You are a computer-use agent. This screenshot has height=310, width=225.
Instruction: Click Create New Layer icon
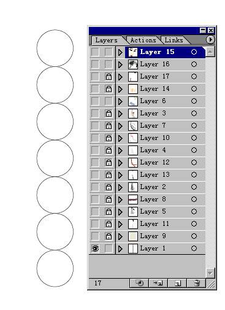pos(177,283)
